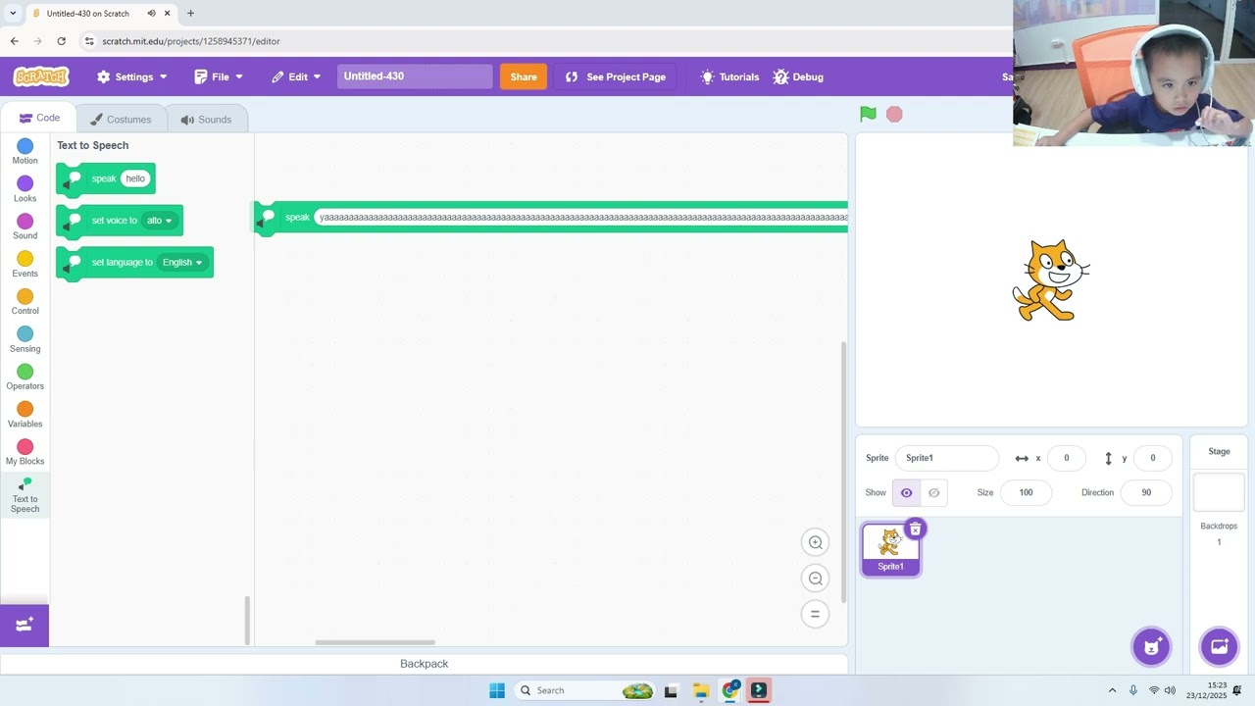Click the vertical workspace scrollbar

coord(843,471)
